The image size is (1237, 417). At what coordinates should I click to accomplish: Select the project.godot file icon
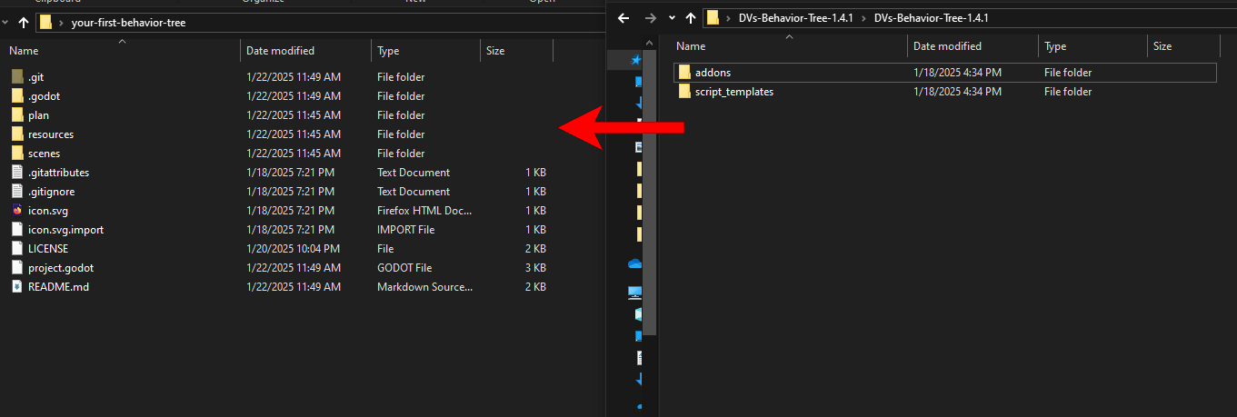pos(17,268)
